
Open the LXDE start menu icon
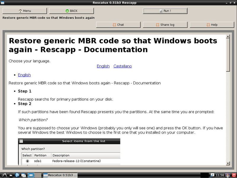[x=4, y=175]
